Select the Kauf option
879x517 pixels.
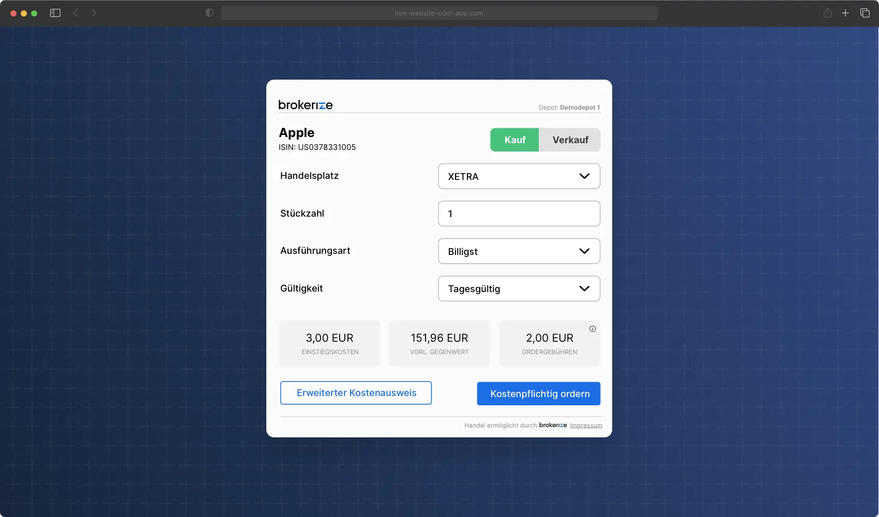point(514,140)
